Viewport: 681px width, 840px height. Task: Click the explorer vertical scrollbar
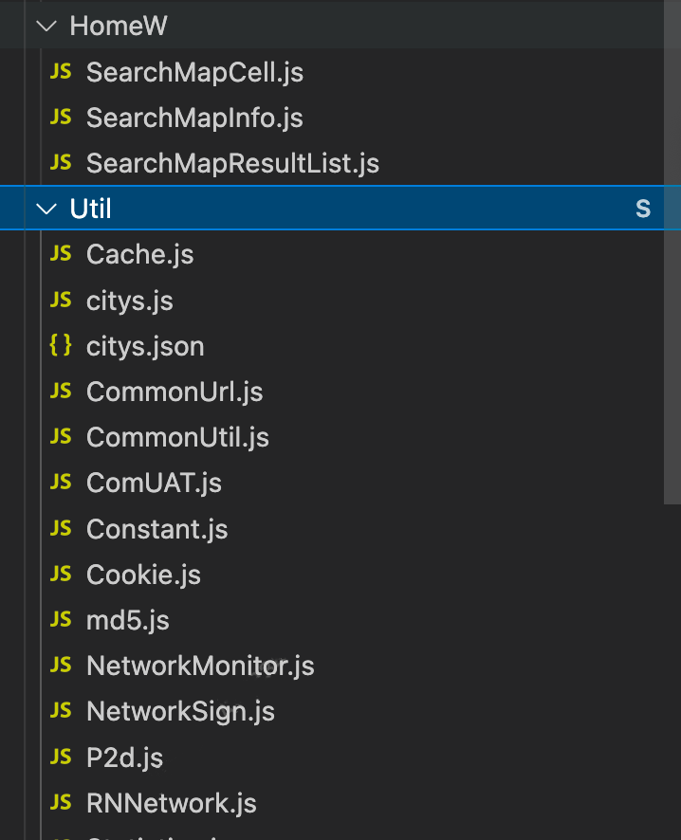coord(672,252)
